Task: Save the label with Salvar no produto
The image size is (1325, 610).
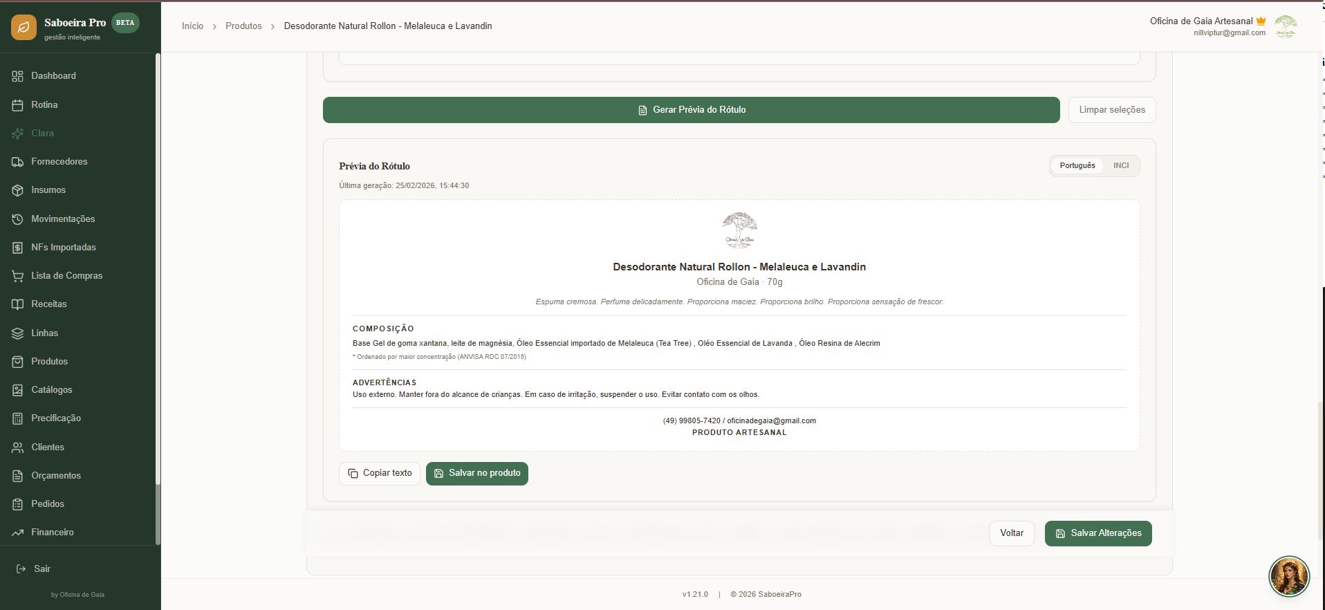Action: click(x=477, y=474)
